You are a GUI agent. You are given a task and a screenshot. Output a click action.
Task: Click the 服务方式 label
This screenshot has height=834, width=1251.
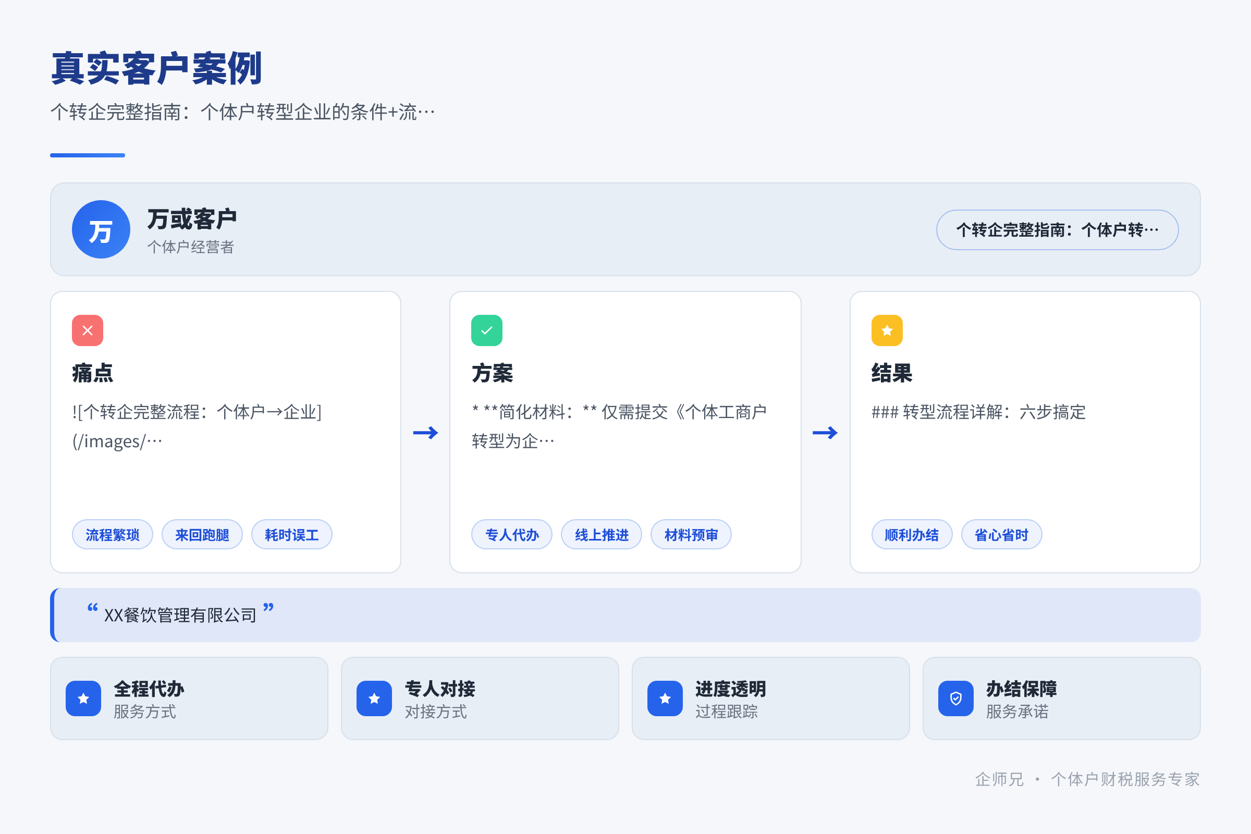(145, 712)
